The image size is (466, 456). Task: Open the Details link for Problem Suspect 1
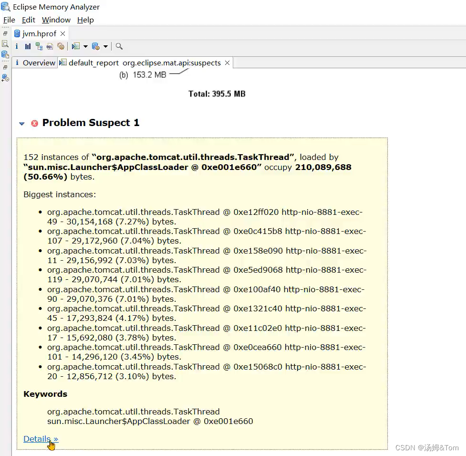click(41, 439)
